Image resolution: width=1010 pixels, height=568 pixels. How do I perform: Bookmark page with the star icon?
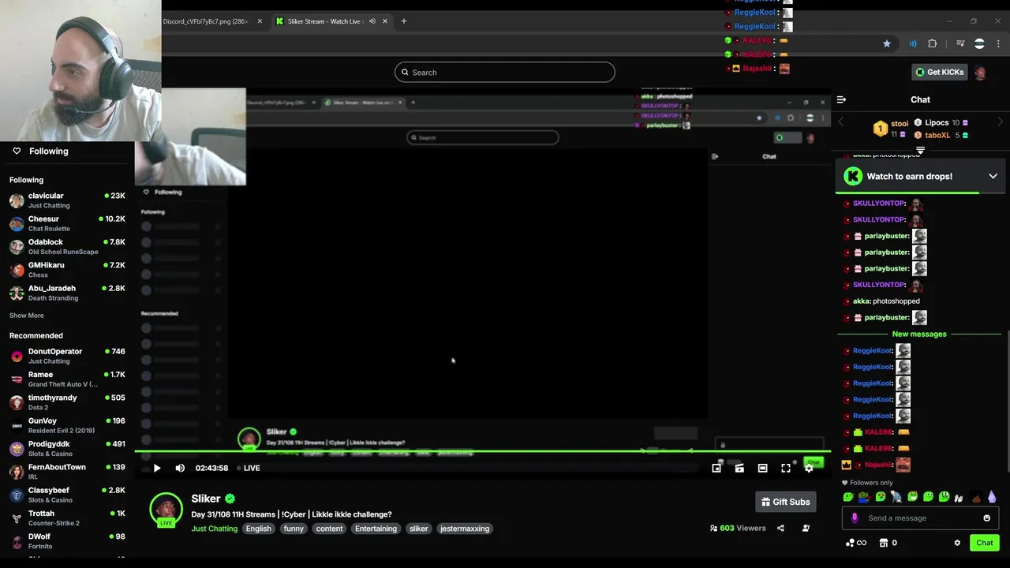tap(886, 43)
